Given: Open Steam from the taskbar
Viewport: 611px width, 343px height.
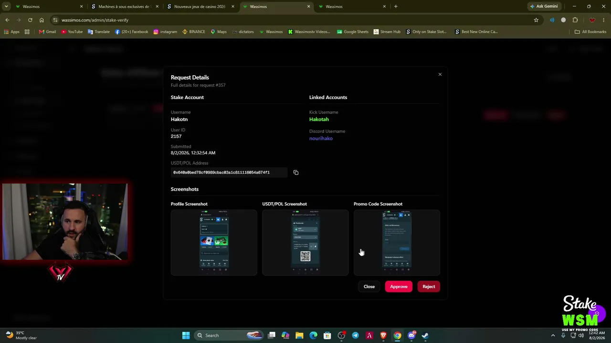Looking at the screenshot, I should [425, 335].
